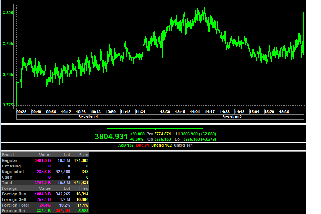The height and width of the screenshot is (214, 321).
Task: Click the Session 2 label bar
Action: click(232, 117)
